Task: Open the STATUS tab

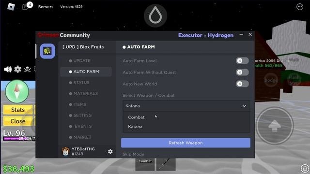Action: tap(86, 83)
